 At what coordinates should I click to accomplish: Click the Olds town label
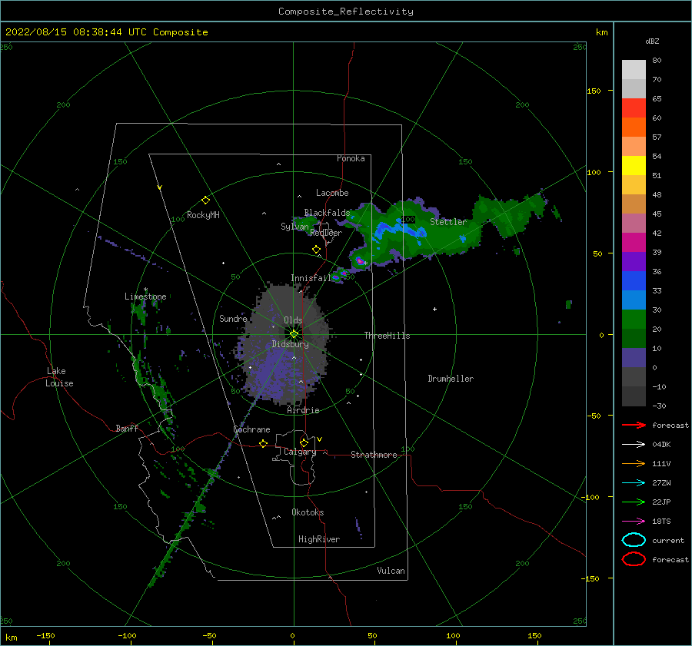(293, 320)
